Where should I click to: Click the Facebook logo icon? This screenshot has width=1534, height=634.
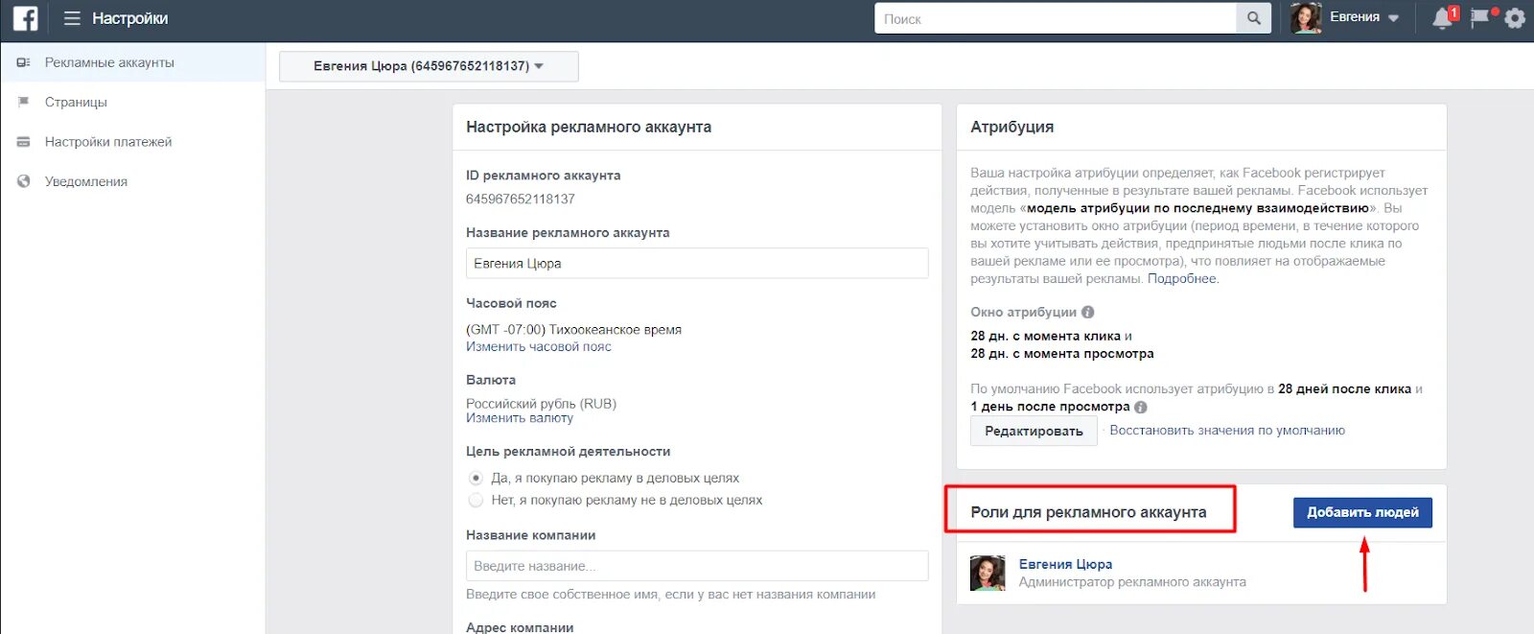click(x=25, y=18)
